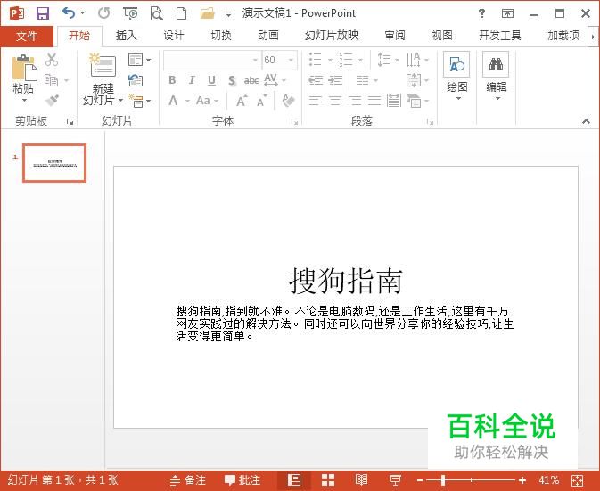Convert to SmartArt icon
600x491 pixels.
(414, 101)
